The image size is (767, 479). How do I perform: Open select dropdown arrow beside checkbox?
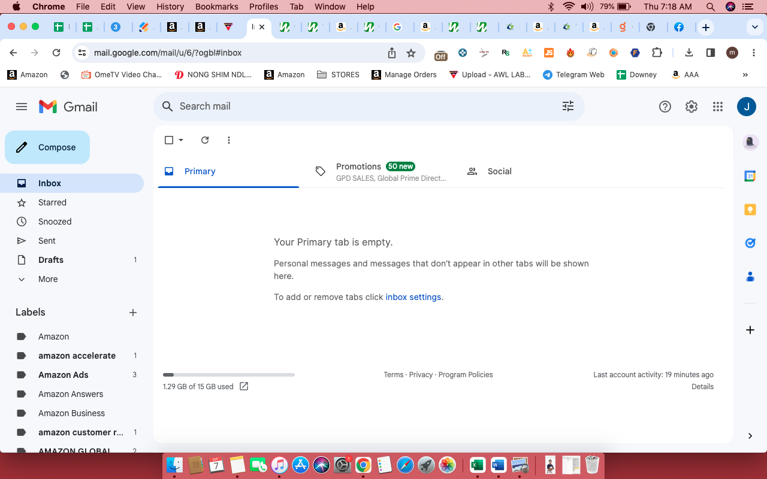[x=181, y=140]
